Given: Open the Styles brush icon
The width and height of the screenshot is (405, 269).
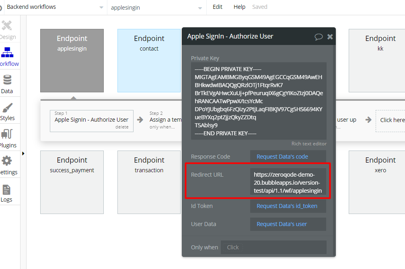Looking at the screenshot, I should [x=7, y=108].
